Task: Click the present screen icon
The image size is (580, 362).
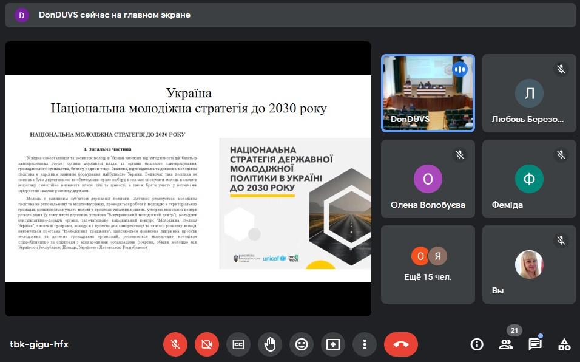Action: coord(333,344)
